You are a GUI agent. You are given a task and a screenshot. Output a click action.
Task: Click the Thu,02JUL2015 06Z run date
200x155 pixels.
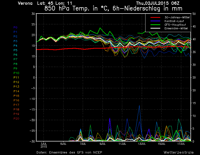[158, 3]
